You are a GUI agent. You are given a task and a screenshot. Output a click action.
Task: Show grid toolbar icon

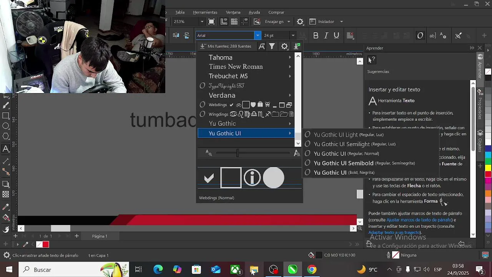(234, 22)
